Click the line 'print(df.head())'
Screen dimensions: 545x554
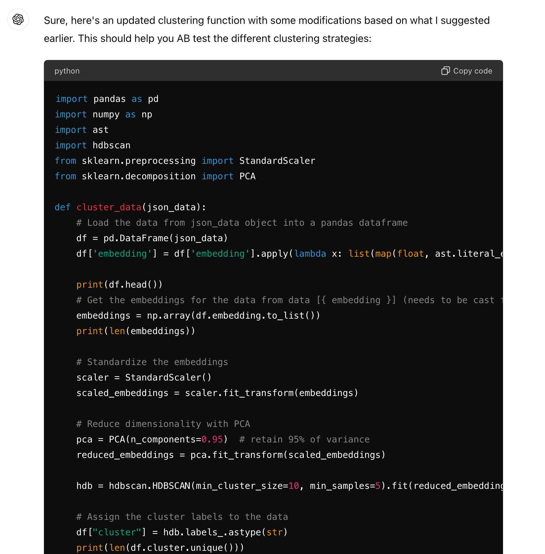point(120,285)
